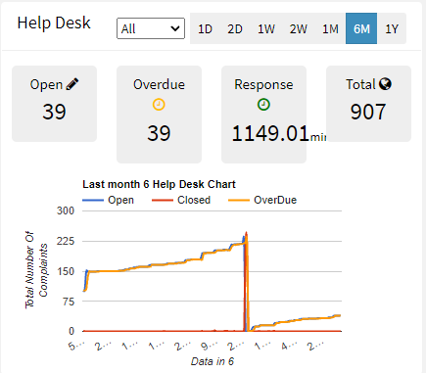The height and width of the screenshot is (373, 426).
Task: Click the red spike peak on chart
Action: [x=246, y=233]
